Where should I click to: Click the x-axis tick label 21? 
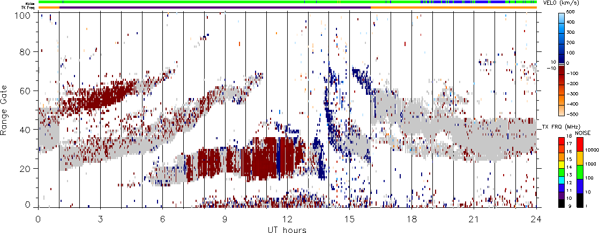click(x=474, y=219)
